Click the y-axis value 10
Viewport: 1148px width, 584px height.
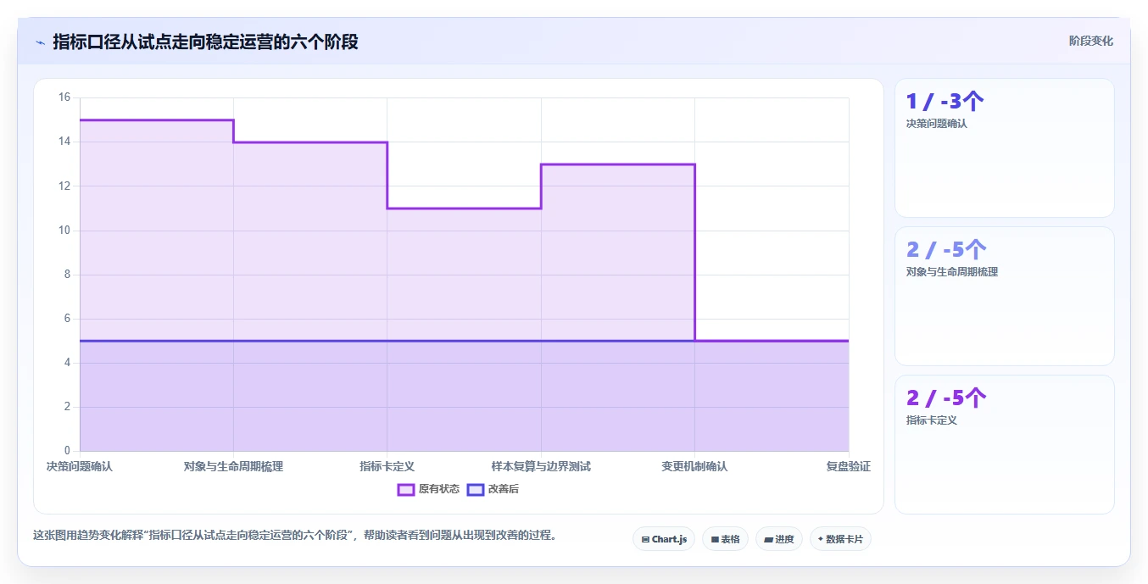(64, 231)
